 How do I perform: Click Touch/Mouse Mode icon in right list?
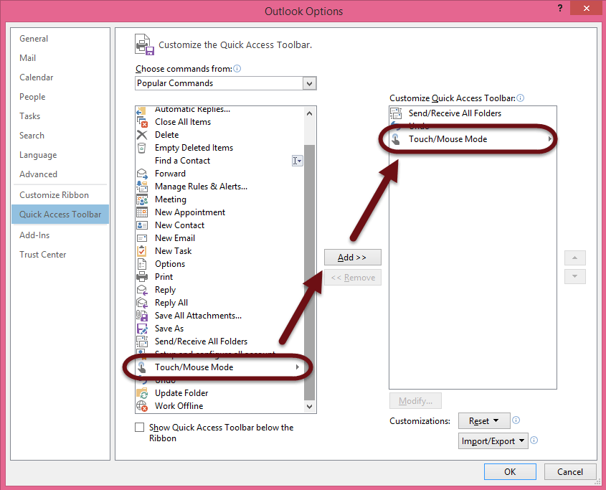(396, 139)
